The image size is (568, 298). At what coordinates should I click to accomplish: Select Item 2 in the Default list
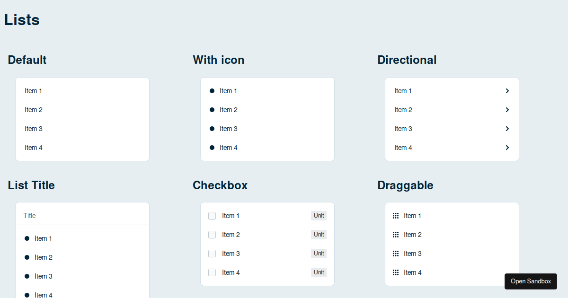pyautogui.click(x=33, y=110)
